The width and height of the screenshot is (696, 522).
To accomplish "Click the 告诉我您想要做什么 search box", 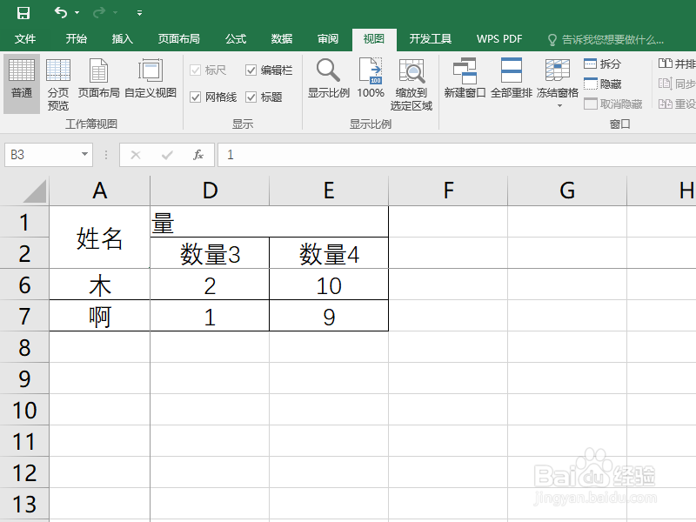I will [x=606, y=40].
